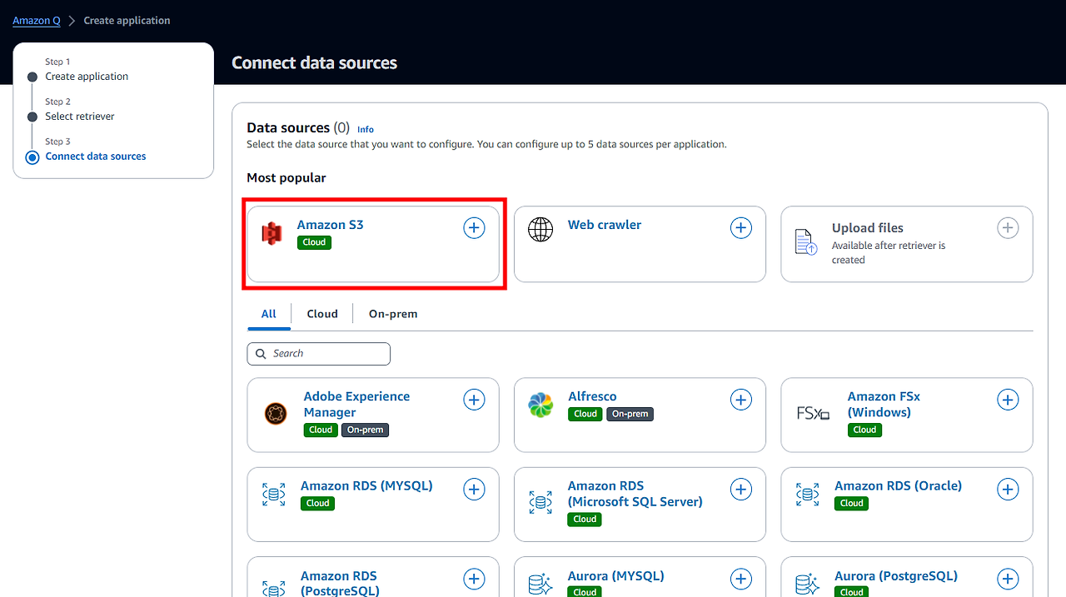The height and width of the screenshot is (597, 1066).
Task: Go to Step 2 Select retriever
Action: pos(80,117)
